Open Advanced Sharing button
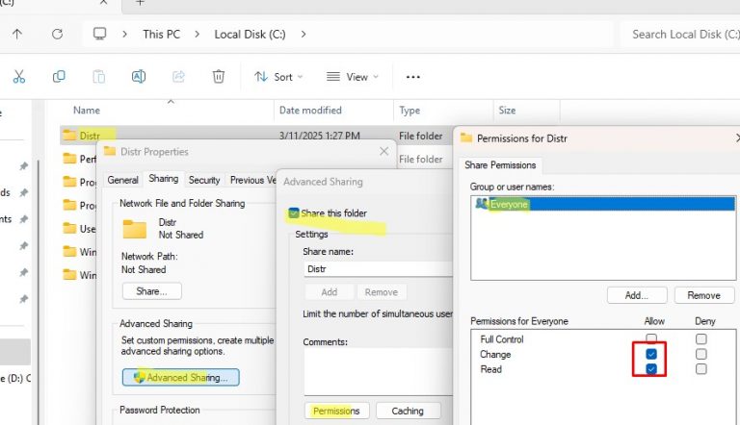The width and height of the screenshot is (740, 425). pos(180,378)
